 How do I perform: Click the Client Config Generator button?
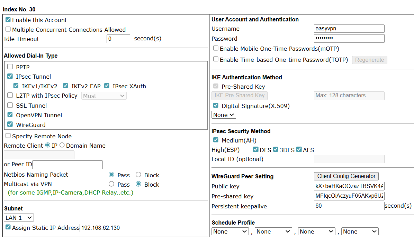click(346, 176)
